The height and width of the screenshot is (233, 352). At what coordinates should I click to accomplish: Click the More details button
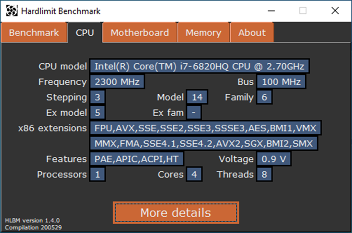176,213
